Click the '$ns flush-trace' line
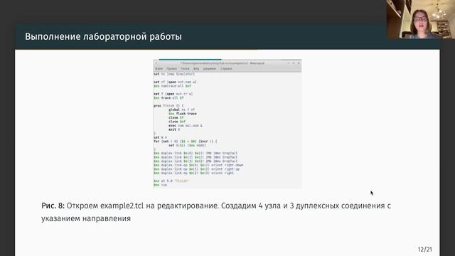Viewport: 455px width, 256px height. (183, 114)
